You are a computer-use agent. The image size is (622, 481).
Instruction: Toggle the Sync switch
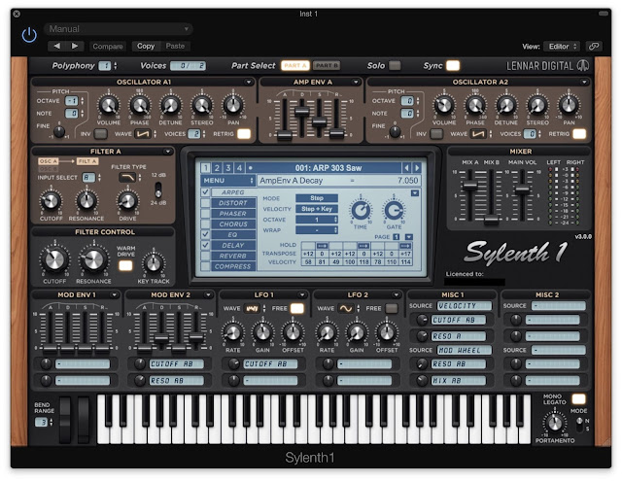(453, 65)
